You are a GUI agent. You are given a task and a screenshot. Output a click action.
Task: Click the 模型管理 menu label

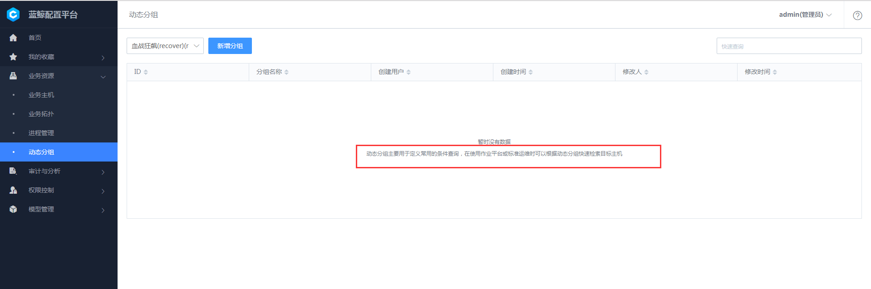[x=41, y=209]
